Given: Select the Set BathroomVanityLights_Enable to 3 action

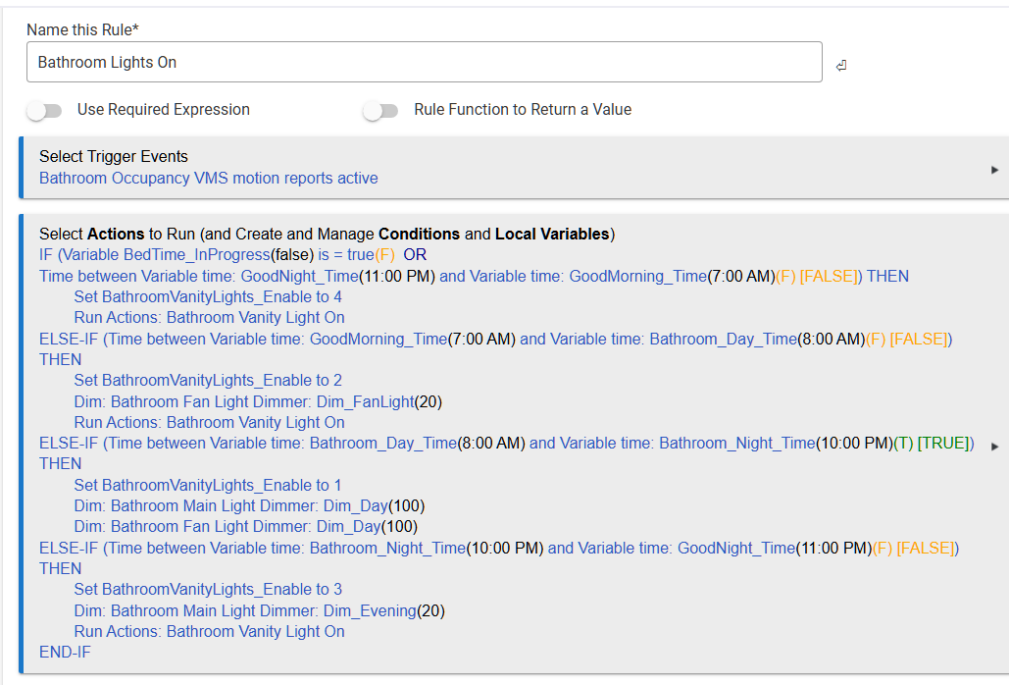Looking at the screenshot, I should tap(208, 589).
